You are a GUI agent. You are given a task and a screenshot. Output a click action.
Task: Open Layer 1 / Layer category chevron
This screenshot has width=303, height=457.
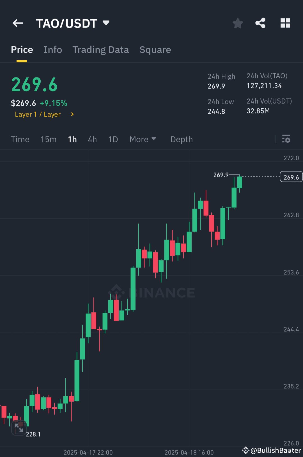(x=72, y=114)
